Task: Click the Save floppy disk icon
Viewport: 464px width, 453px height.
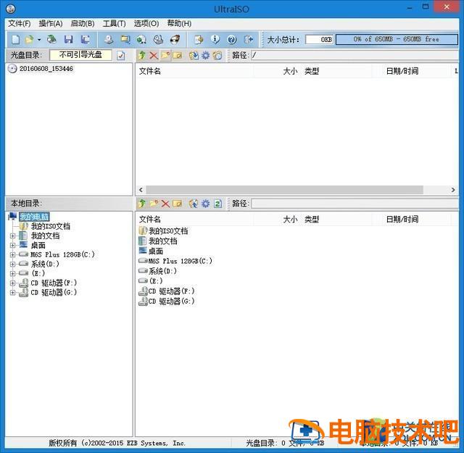Action: tap(68, 39)
